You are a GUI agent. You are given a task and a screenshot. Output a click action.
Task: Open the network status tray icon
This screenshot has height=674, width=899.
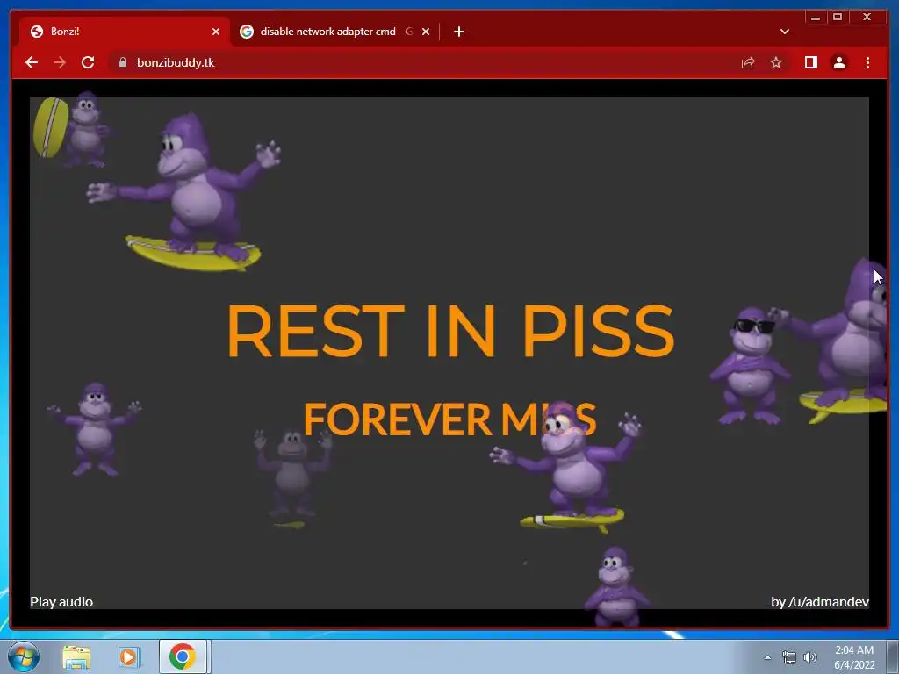coord(789,657)
